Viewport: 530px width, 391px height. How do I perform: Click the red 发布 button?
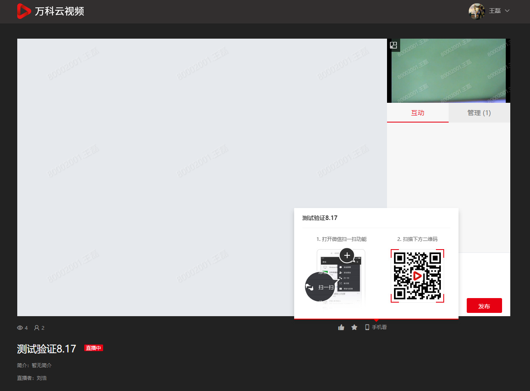[x=484, y=305]
